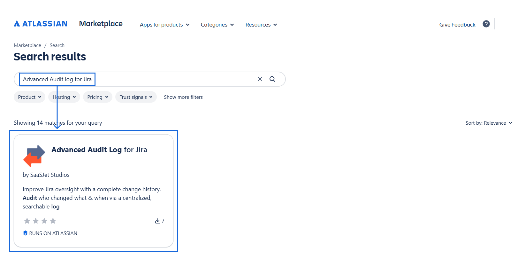The height and width of the screenshot is (266, 518).
Task: Click the Runs on Atlassian badge icon
Action: point(26,233)
